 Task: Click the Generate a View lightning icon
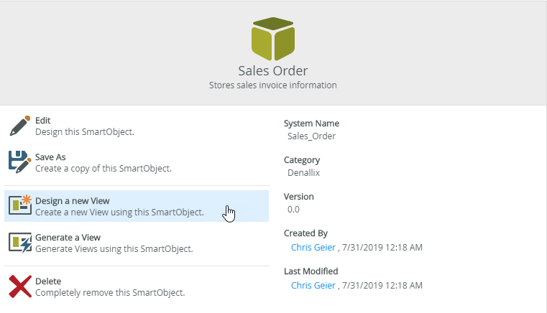coord(20,243)
